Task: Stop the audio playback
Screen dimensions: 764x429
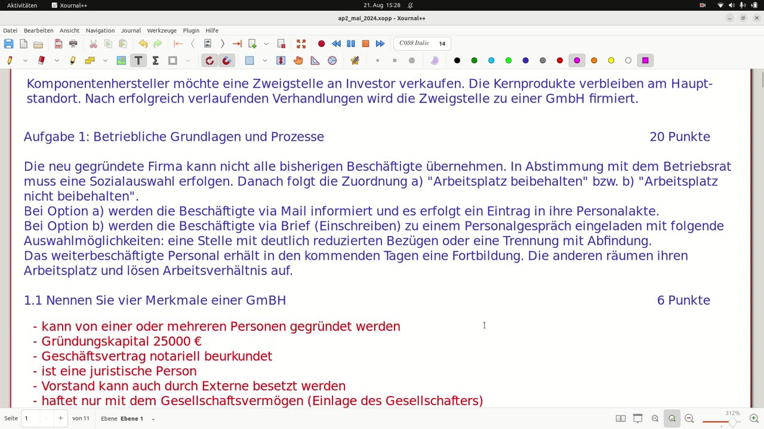Action: pyautogui.click(x=365, y=43)
